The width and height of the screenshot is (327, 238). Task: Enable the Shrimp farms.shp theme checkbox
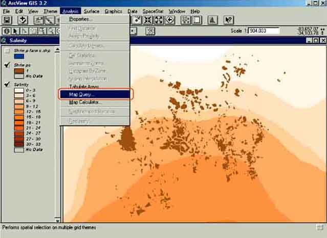[x=6, y=50]
